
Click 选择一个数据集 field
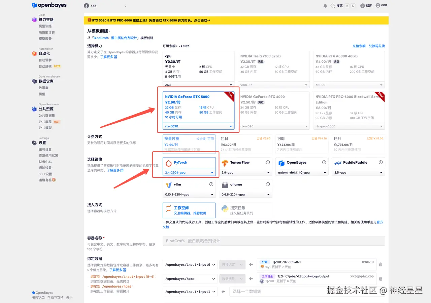click(307, 292)
